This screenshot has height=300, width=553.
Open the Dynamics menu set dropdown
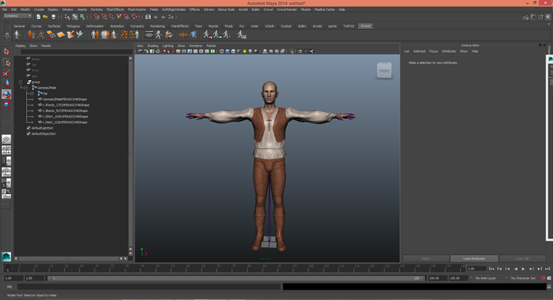point(17,16)
